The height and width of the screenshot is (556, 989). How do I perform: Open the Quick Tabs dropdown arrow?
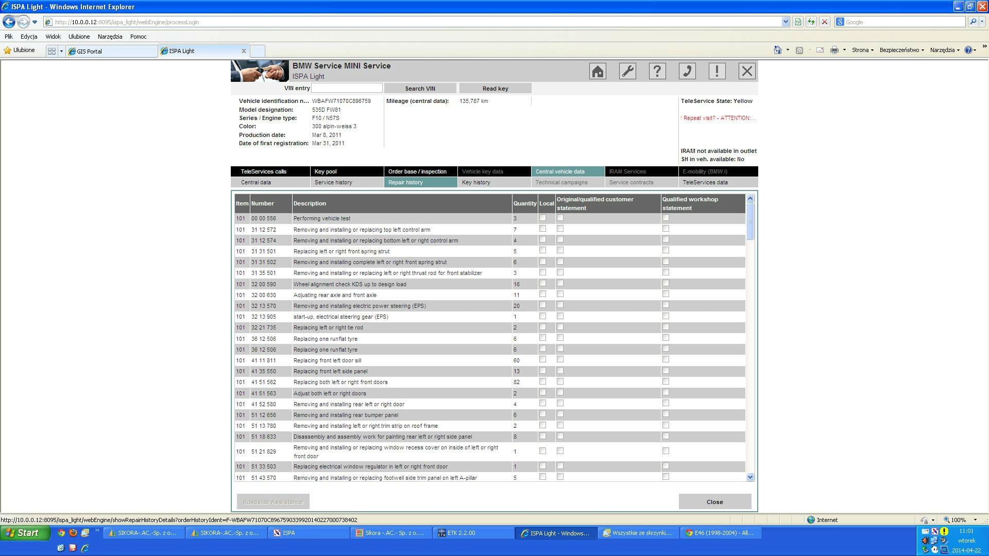click(x=61, y=51)
